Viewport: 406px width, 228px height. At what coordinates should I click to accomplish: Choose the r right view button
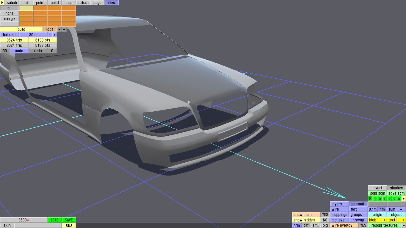[x=385, y=199]
